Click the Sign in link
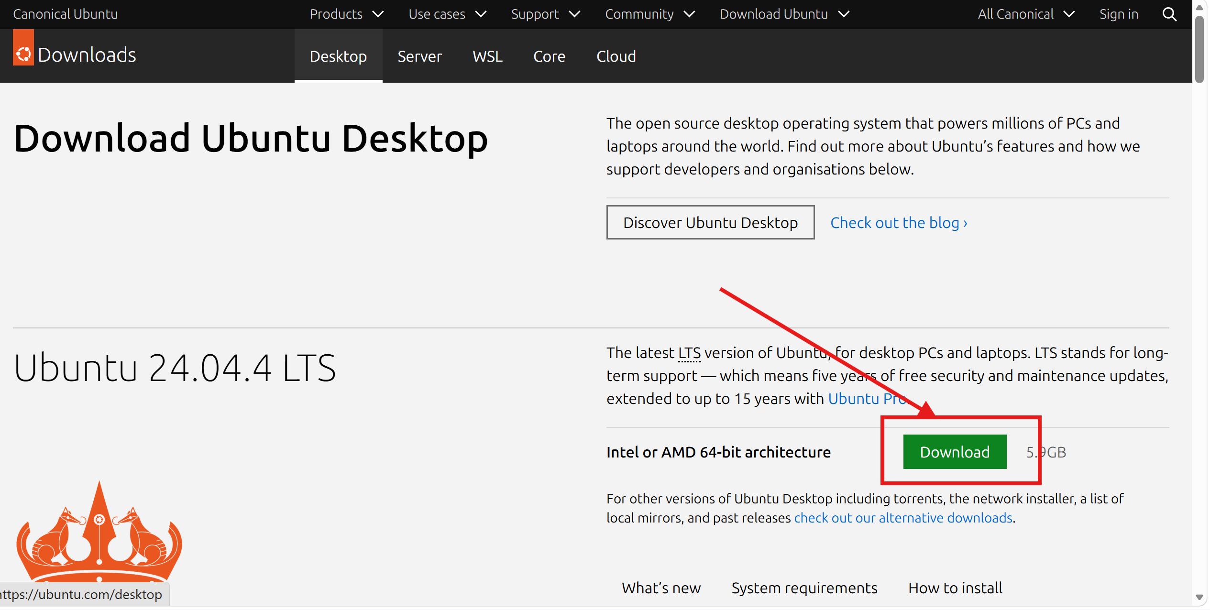 click(1118, 14)
